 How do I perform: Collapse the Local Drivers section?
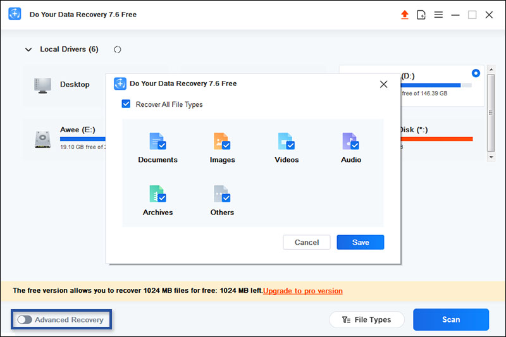click(x=28, y=49)
